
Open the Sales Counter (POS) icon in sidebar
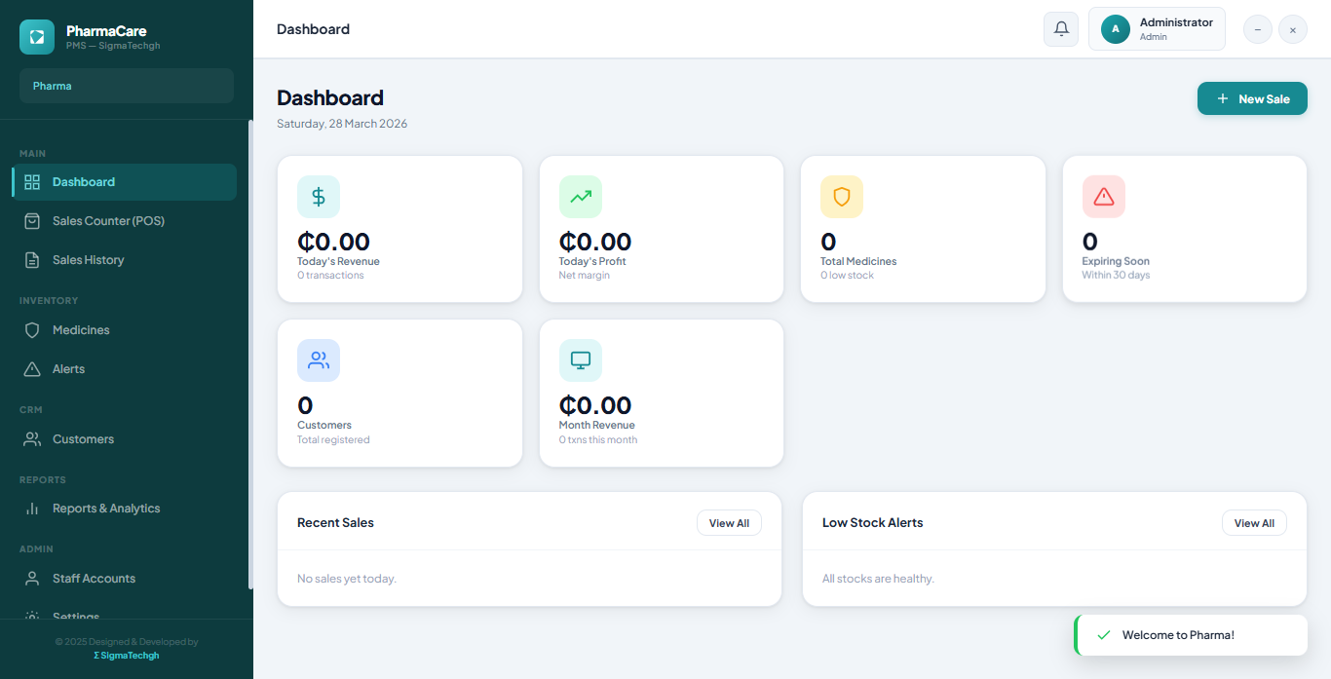tap(33, 221)
